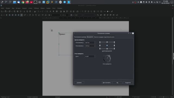Click the Положение X input field

(x=90, y=42)
